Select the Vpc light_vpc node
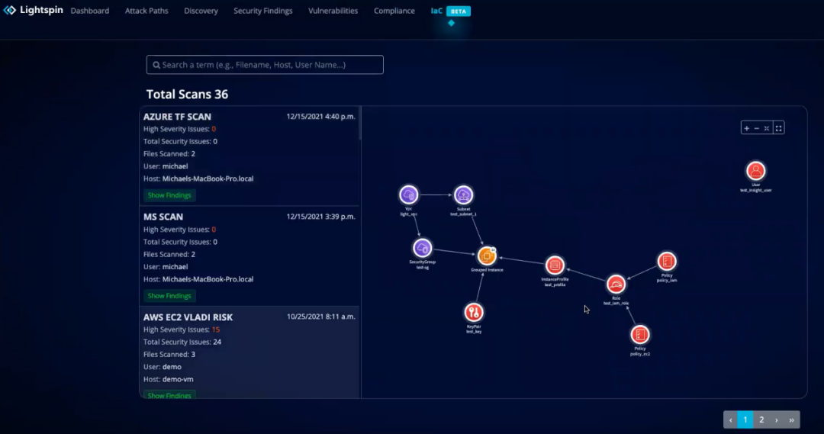 tap(408, 195)
